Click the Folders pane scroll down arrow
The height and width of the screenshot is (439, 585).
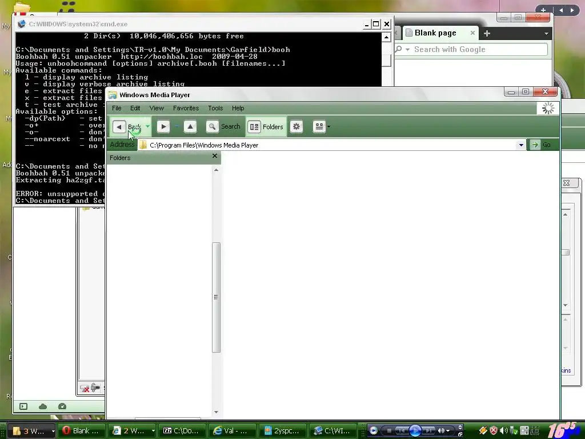216,412
